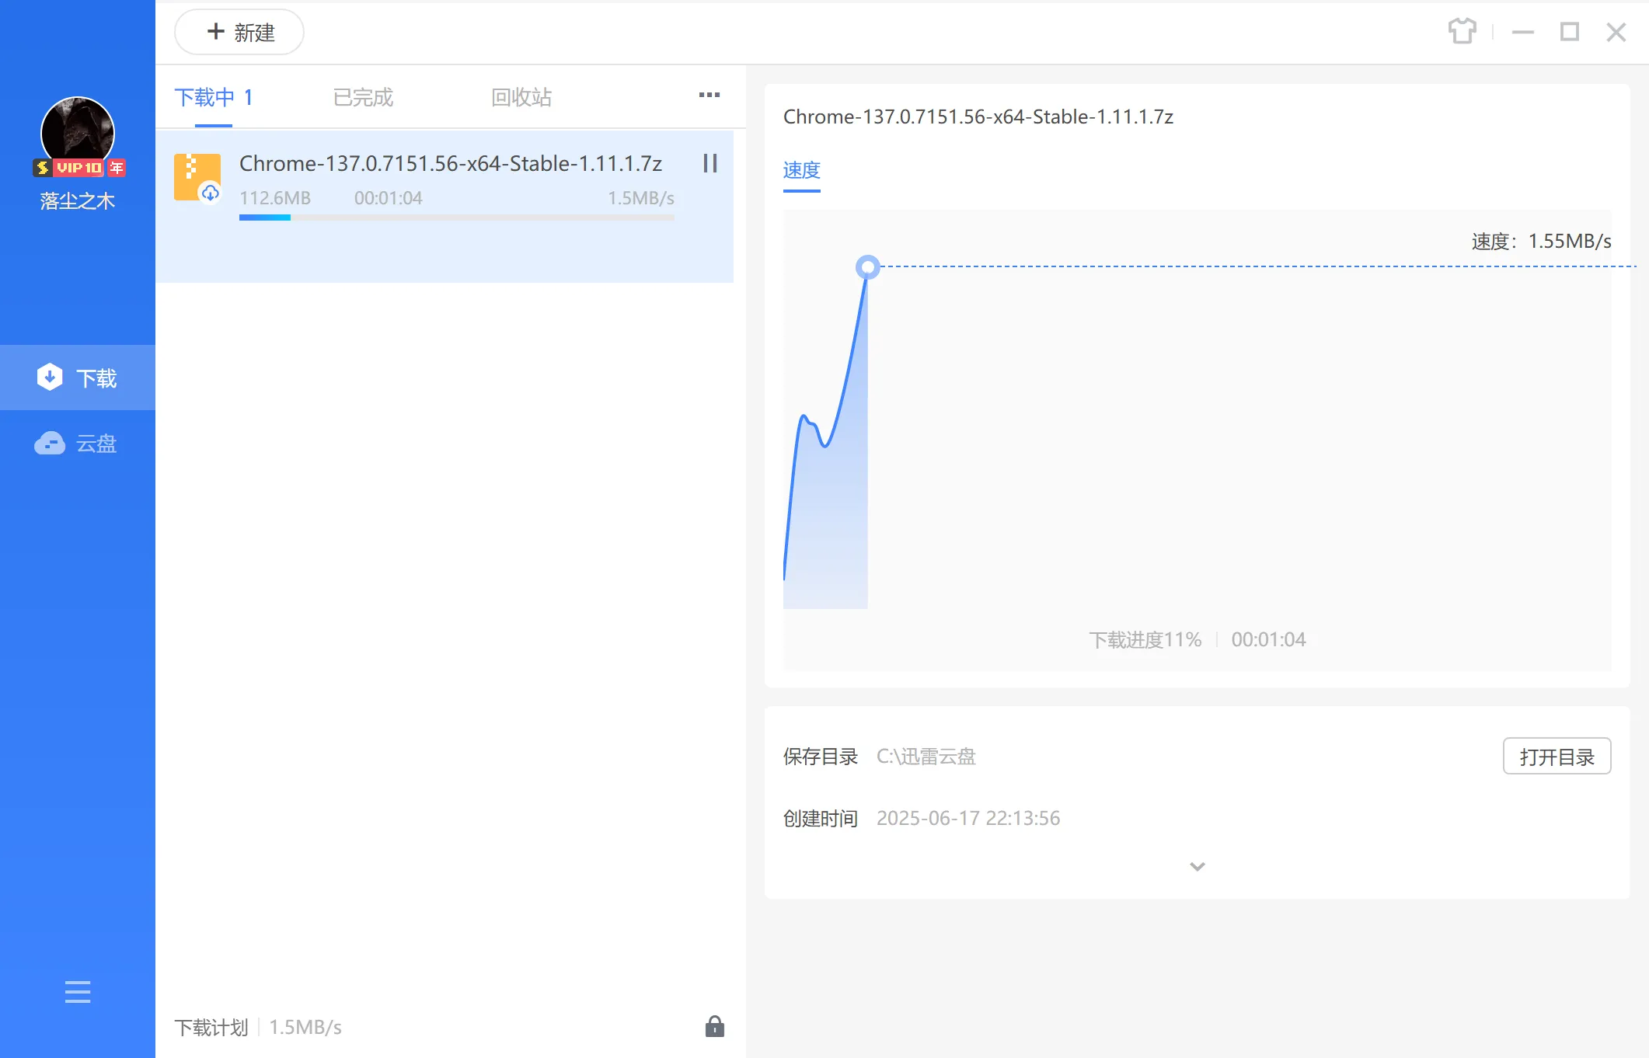Click the zip file icon of Chrome download

click(x=197, y=177)
